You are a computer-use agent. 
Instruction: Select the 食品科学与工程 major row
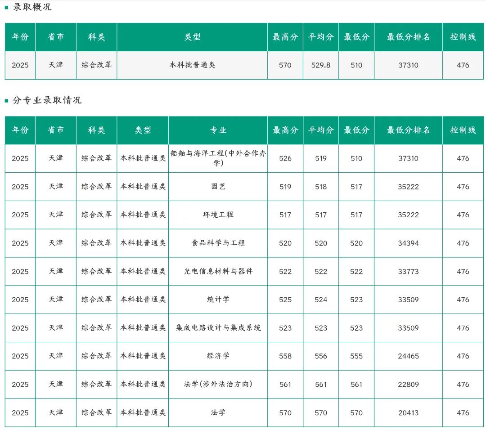coord(217,243)
